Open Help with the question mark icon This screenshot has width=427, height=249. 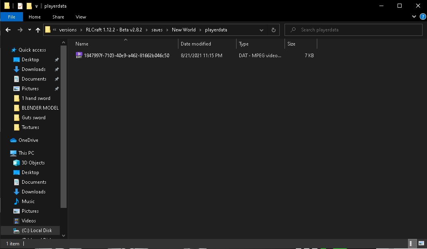pos(423,17)
